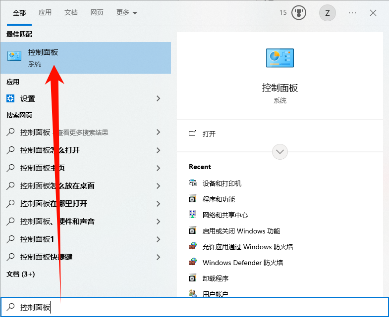The width and height of the screenshot is (389, 317).
Task: Open recent item 设备和打印机
Action: 222,183
